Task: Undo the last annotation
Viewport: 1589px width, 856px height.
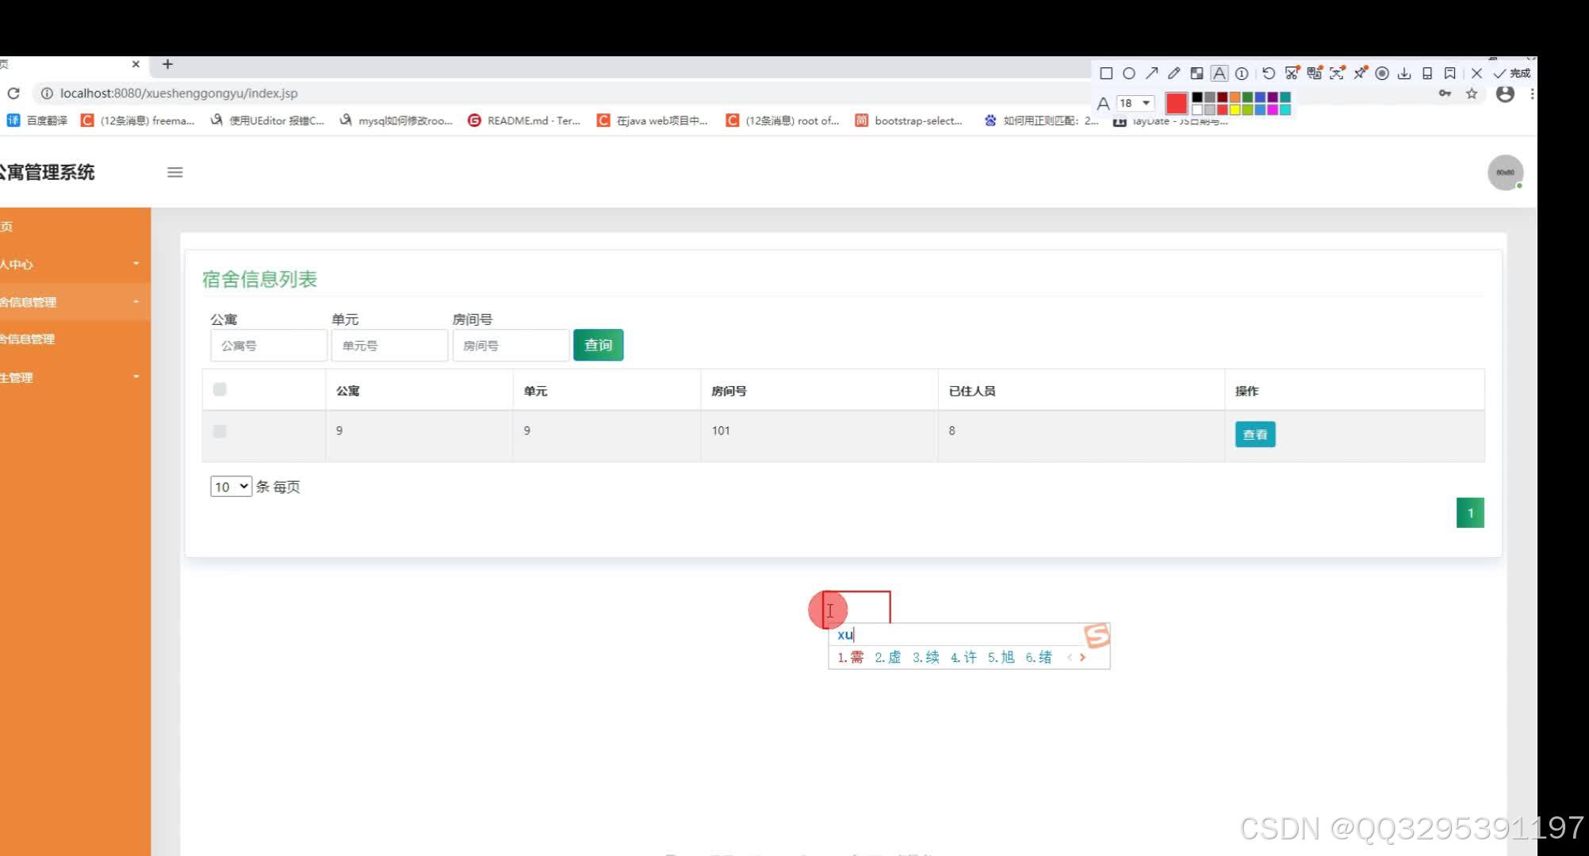Action: click(x=1269, y=73)
